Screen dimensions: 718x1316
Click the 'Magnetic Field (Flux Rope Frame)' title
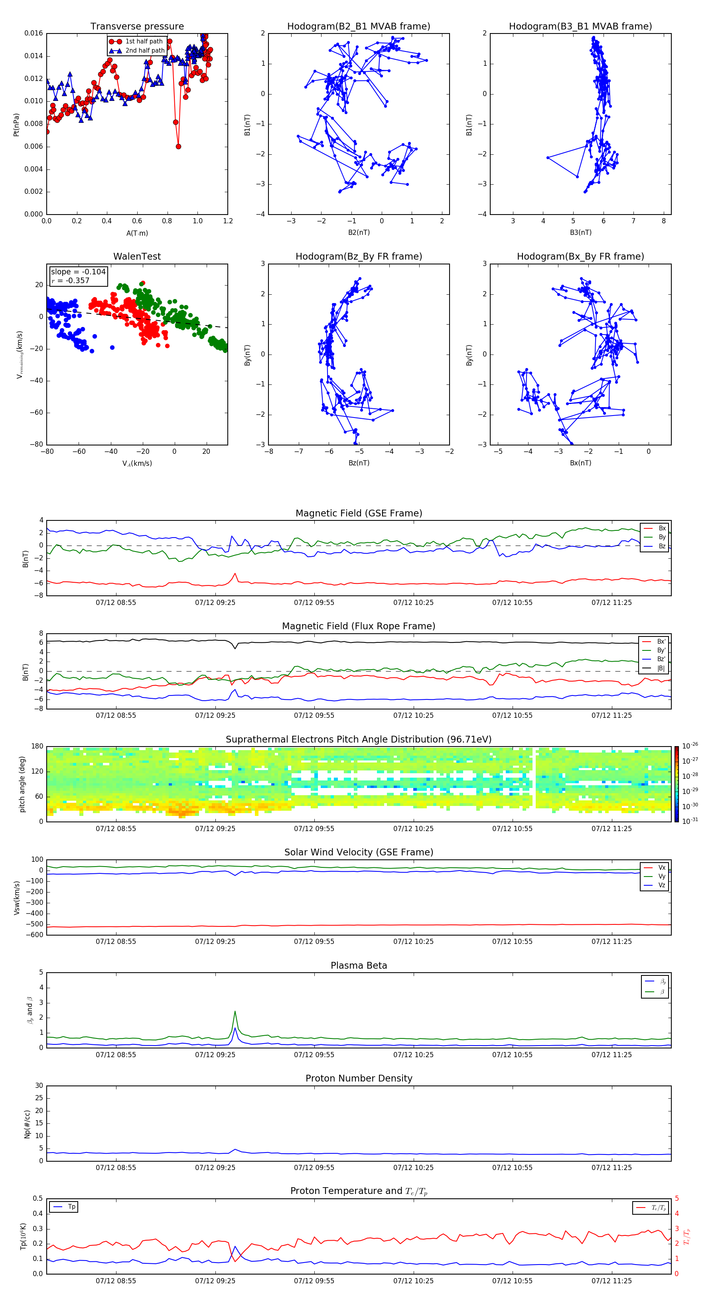[359, 626]
